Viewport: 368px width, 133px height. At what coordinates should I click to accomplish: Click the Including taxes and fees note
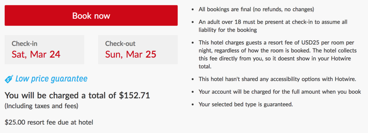point(41,106)
